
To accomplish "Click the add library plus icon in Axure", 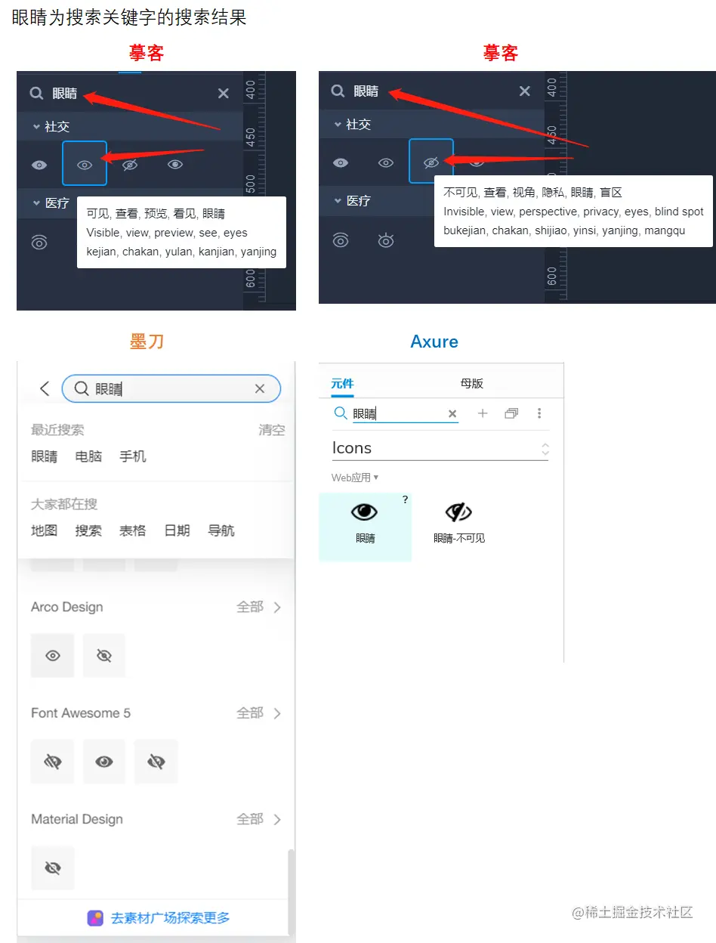I will [x=483, y=413].
